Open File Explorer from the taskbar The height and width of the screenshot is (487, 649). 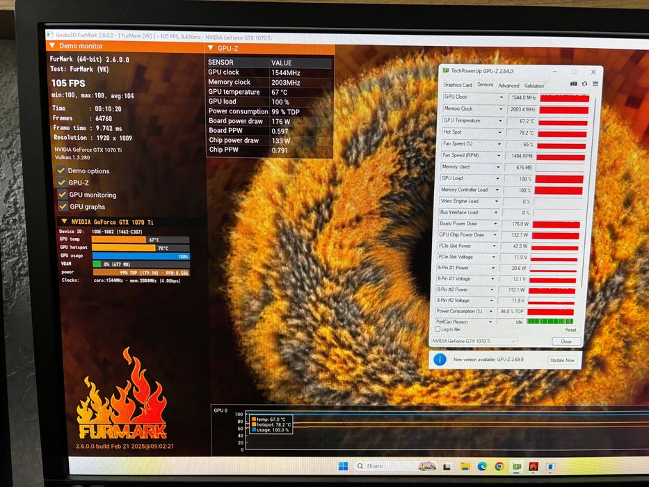[465, 467]
